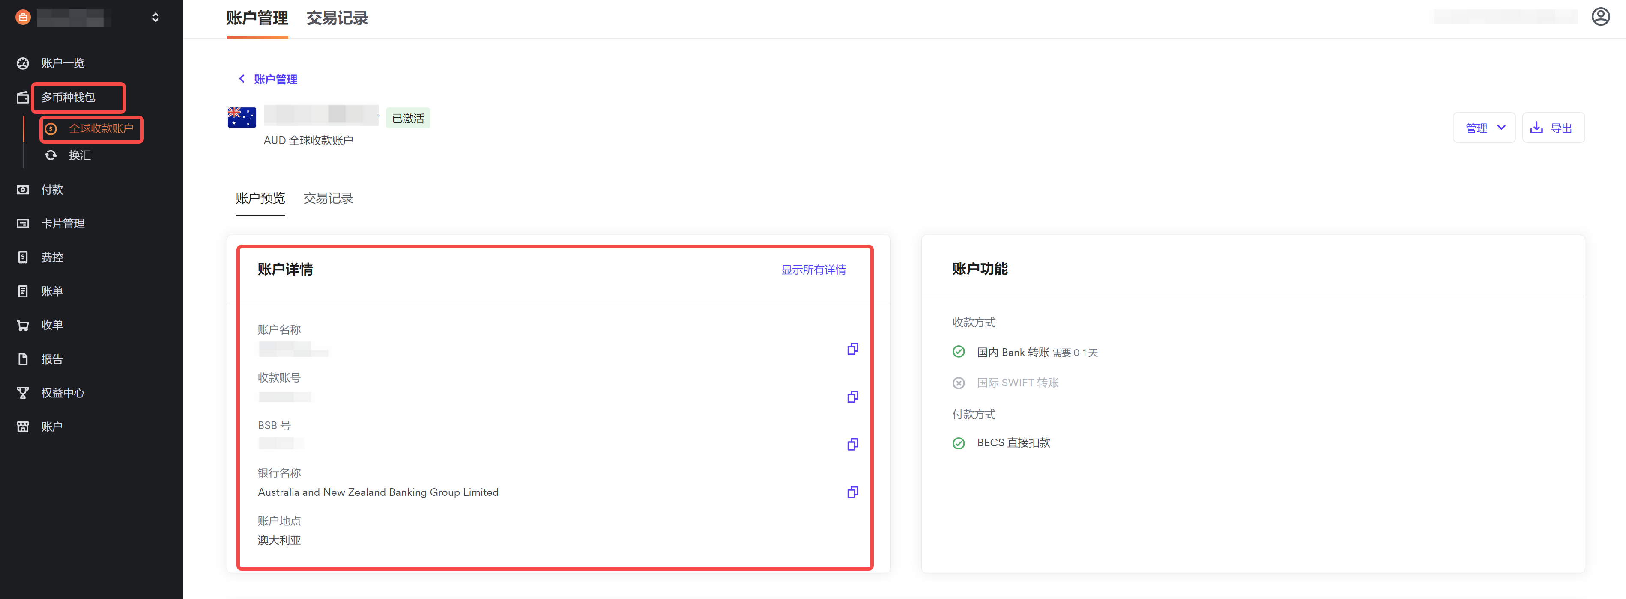Copy the 账户名称 value

852,349
